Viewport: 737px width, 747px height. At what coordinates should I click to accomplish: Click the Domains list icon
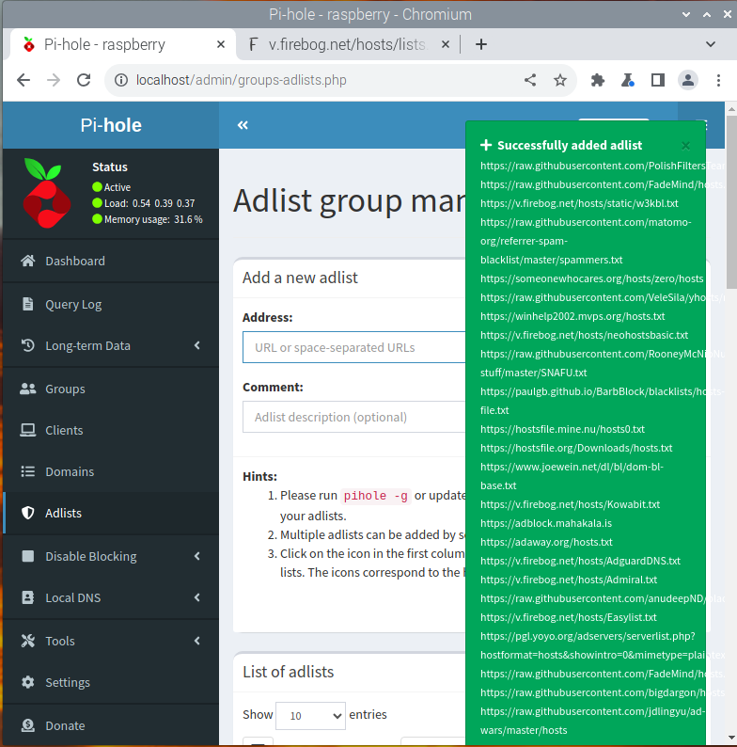pos(27,471)
